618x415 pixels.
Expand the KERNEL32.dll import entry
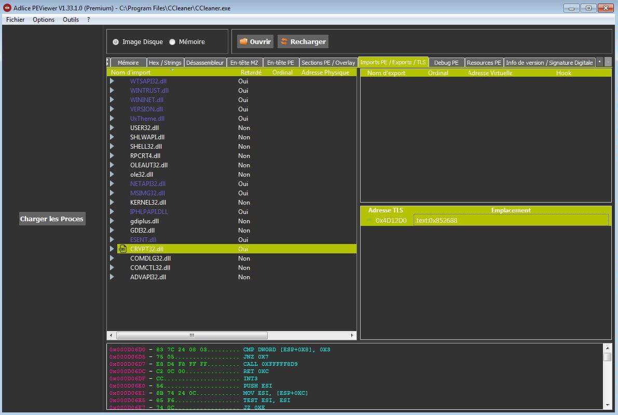pos(112,203)
